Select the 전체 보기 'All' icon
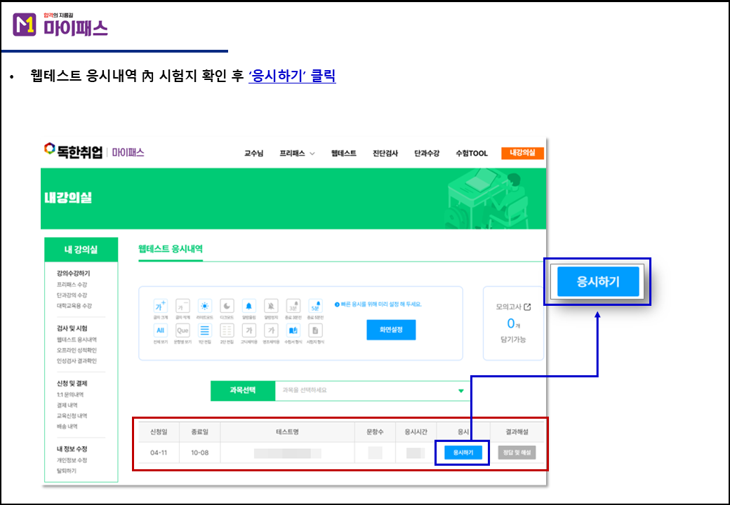The width and height of the screenshot is (730, 505). [x=160, y=330]
